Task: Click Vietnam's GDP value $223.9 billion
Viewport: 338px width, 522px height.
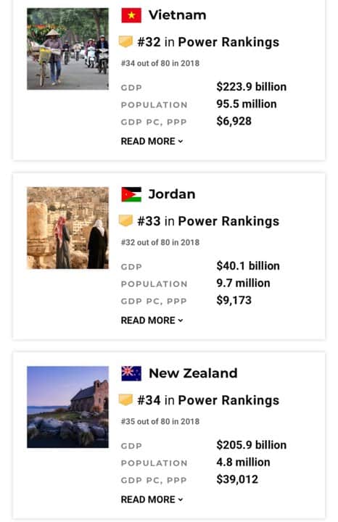Action: click(x=252, y=87)
